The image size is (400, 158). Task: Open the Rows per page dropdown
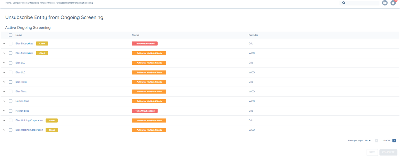coord(368,141)
